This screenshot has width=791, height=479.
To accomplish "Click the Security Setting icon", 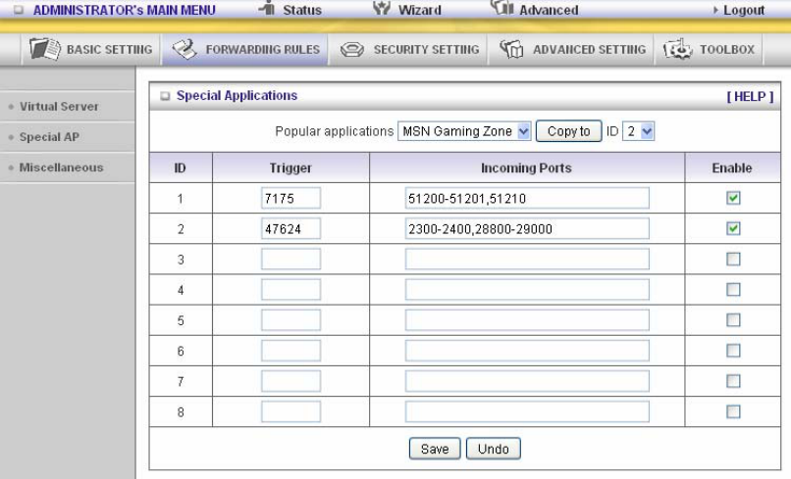I will coord(352,49).
